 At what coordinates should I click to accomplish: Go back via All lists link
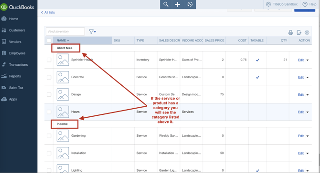click(x=48, y=12)
